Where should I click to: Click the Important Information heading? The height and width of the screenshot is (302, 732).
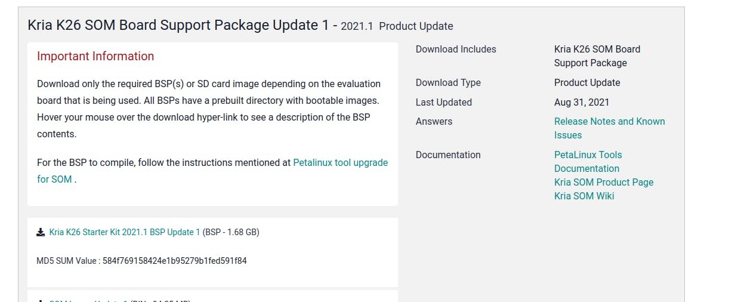click(x=95, y=56)
